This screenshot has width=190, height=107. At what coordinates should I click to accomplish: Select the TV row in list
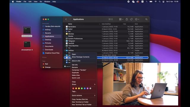point(106,48)
